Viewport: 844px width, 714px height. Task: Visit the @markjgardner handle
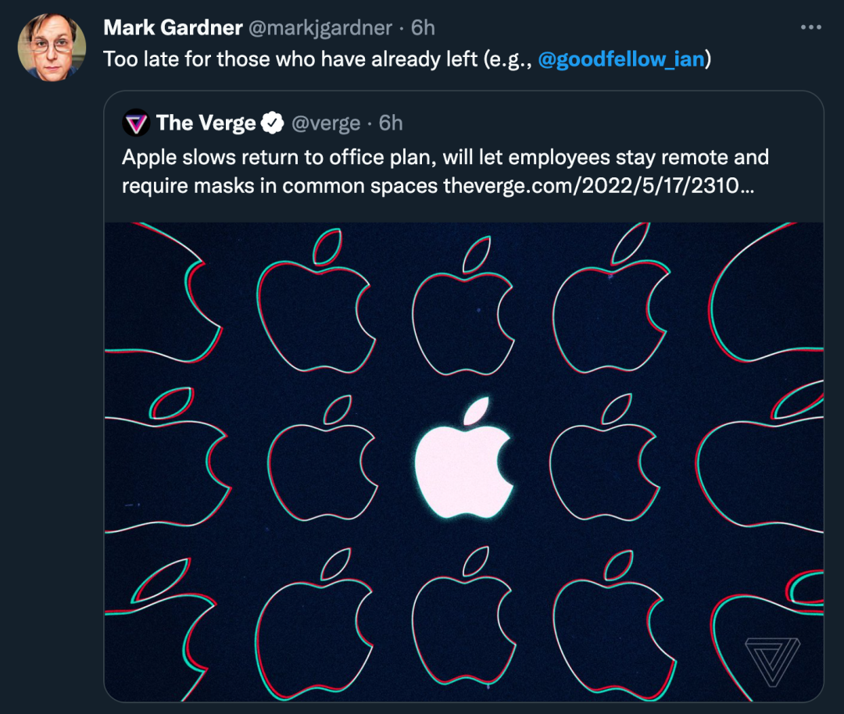click(x=320, y=28)
